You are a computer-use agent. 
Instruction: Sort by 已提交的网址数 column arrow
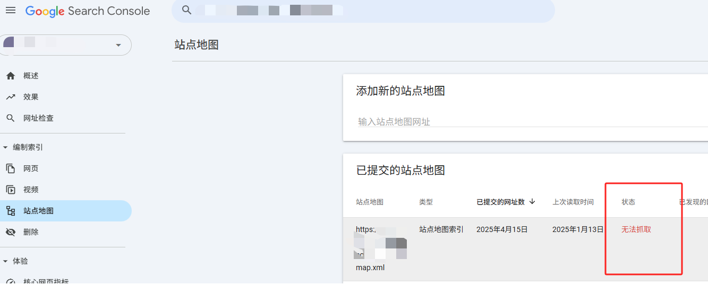[532, 202]
